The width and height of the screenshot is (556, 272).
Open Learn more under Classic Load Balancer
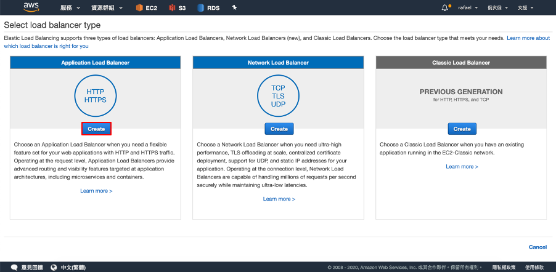coord(462,166)
